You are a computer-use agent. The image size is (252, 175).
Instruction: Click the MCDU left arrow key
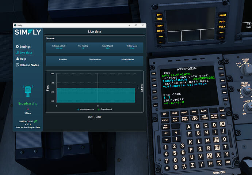166,133
